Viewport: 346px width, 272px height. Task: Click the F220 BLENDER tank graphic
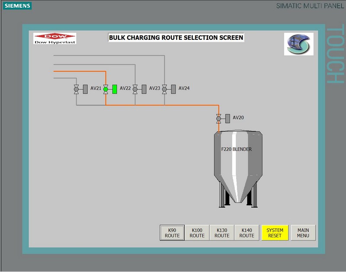point(238,169)
